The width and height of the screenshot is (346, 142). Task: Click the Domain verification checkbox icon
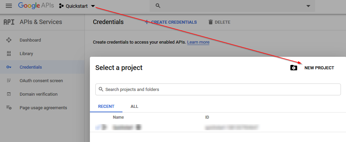(x=9, y=94)
